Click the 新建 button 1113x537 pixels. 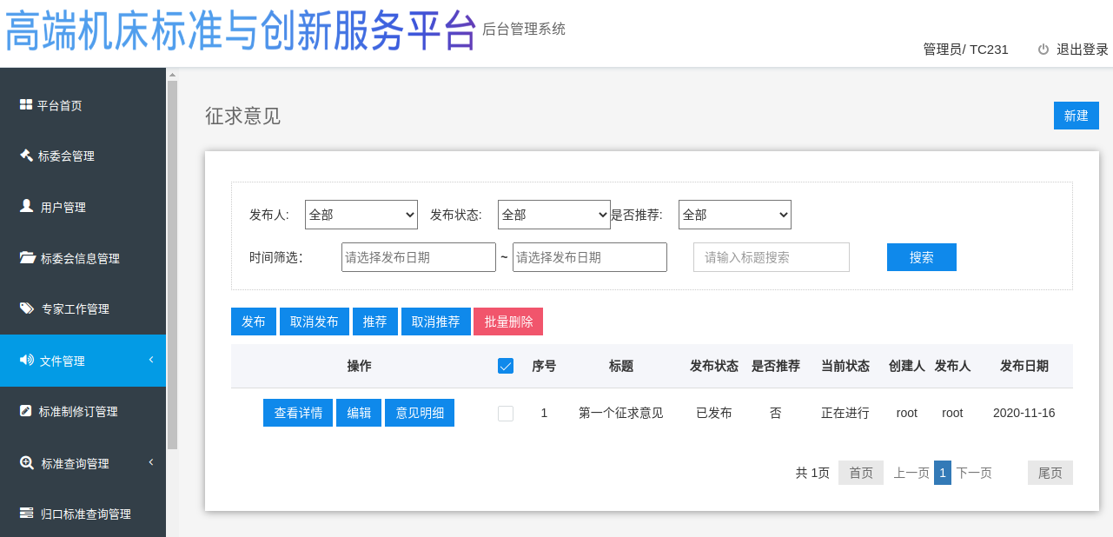coord(1076,116)
